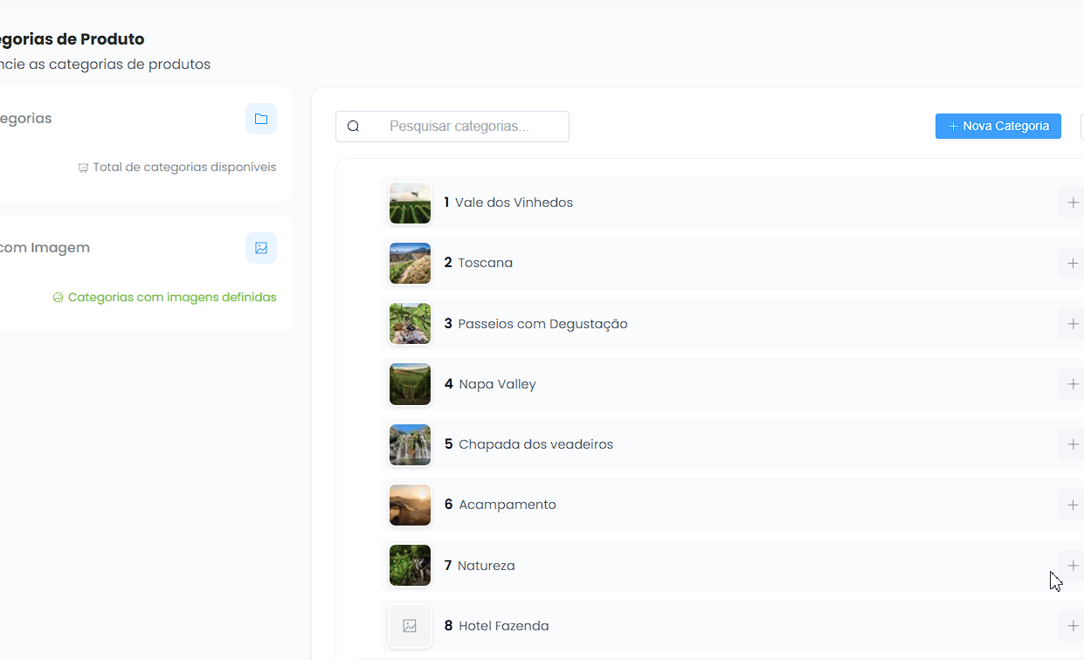The image size is (1084, 660).
Task: Open the Vale dos Vinhedos thumbnail
Action: (x=410, y=203)
